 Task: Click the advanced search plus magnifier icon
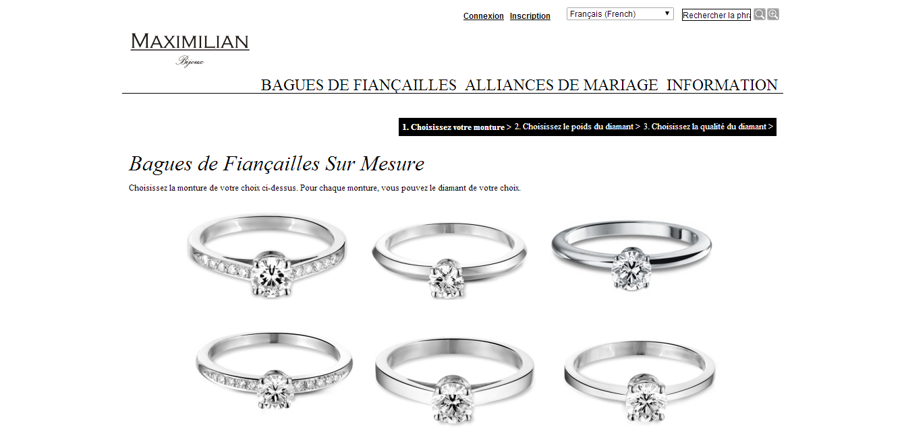pos(773,14)
